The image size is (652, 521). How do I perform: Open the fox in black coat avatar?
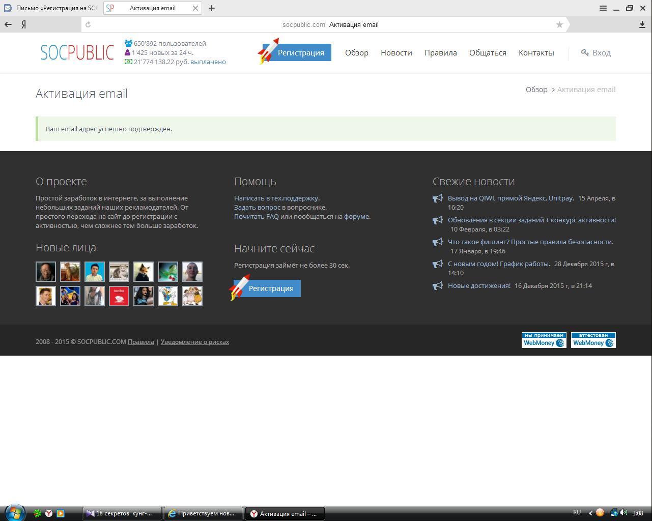[x=144, y=272]
